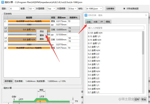Screen dimensions: 150x104
Task: Select 0.5 含铜 2/2 in material list
Action: 94,78
